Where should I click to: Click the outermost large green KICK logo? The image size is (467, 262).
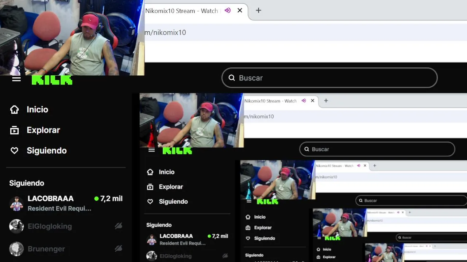52,80
